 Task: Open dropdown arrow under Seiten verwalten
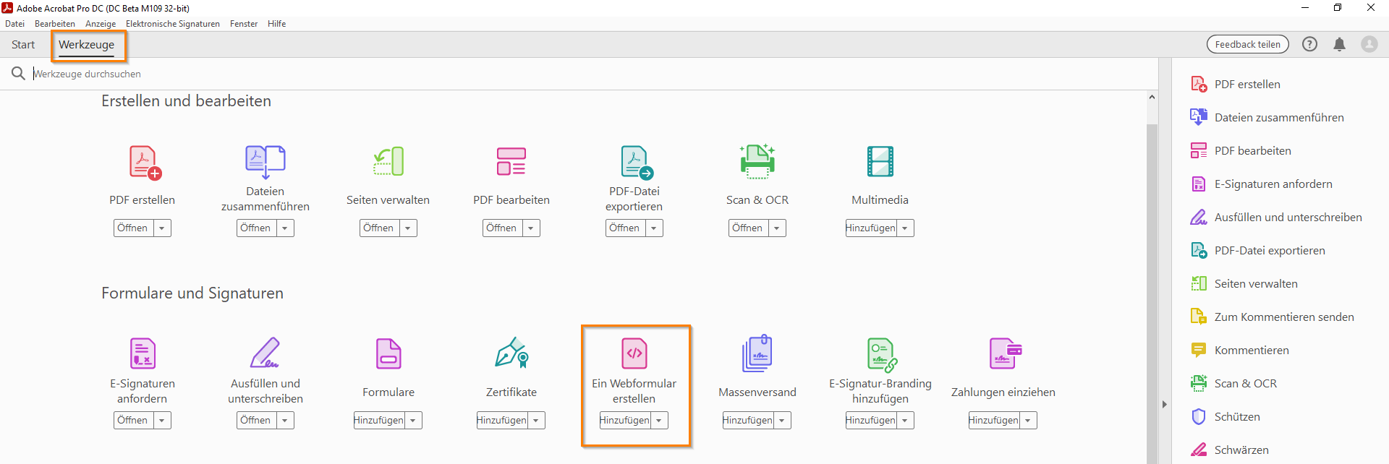click(408, 228)
